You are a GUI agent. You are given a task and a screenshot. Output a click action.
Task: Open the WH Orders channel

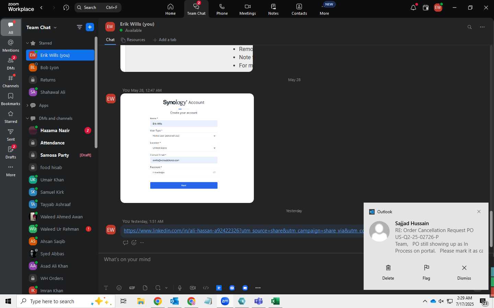pyautogui.click(x=60, y=278)
